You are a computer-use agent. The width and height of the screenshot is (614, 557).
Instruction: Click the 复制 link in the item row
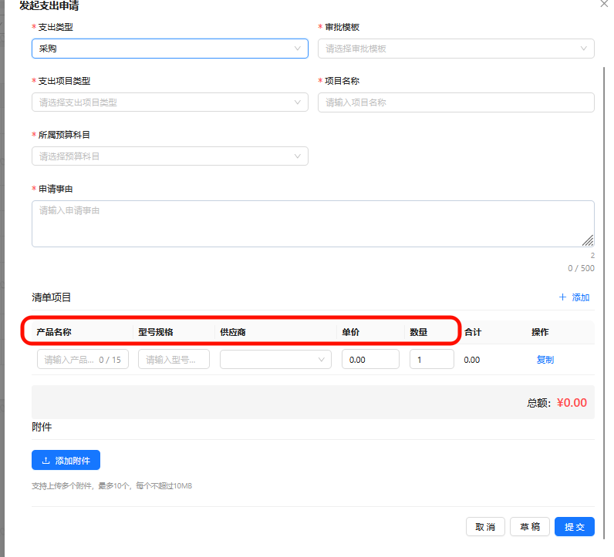[x=545, y=360]
